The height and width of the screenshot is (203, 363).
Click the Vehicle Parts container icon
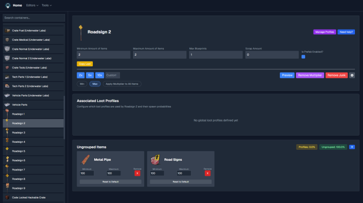[7, 105]
